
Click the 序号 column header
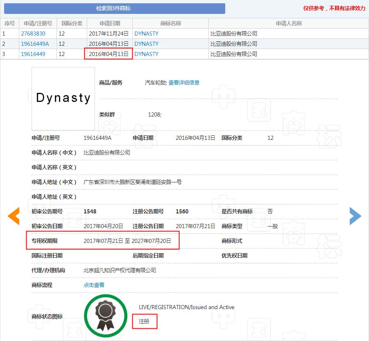coord(10,23)
